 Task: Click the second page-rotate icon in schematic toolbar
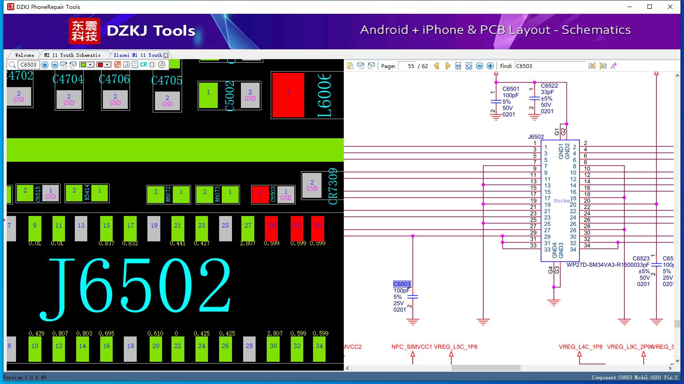pos(361,66)
